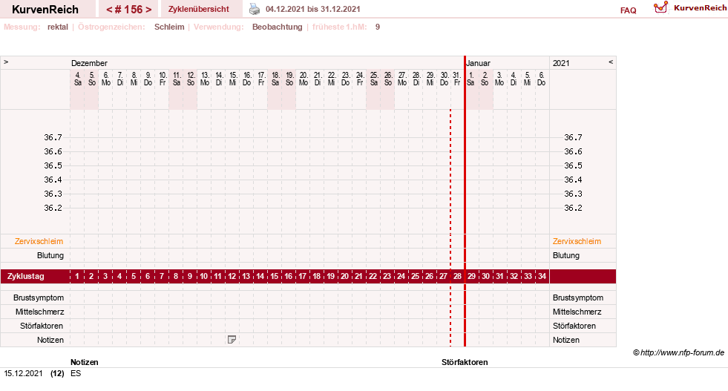
Task: Click the printer icon
Action: 255,9
